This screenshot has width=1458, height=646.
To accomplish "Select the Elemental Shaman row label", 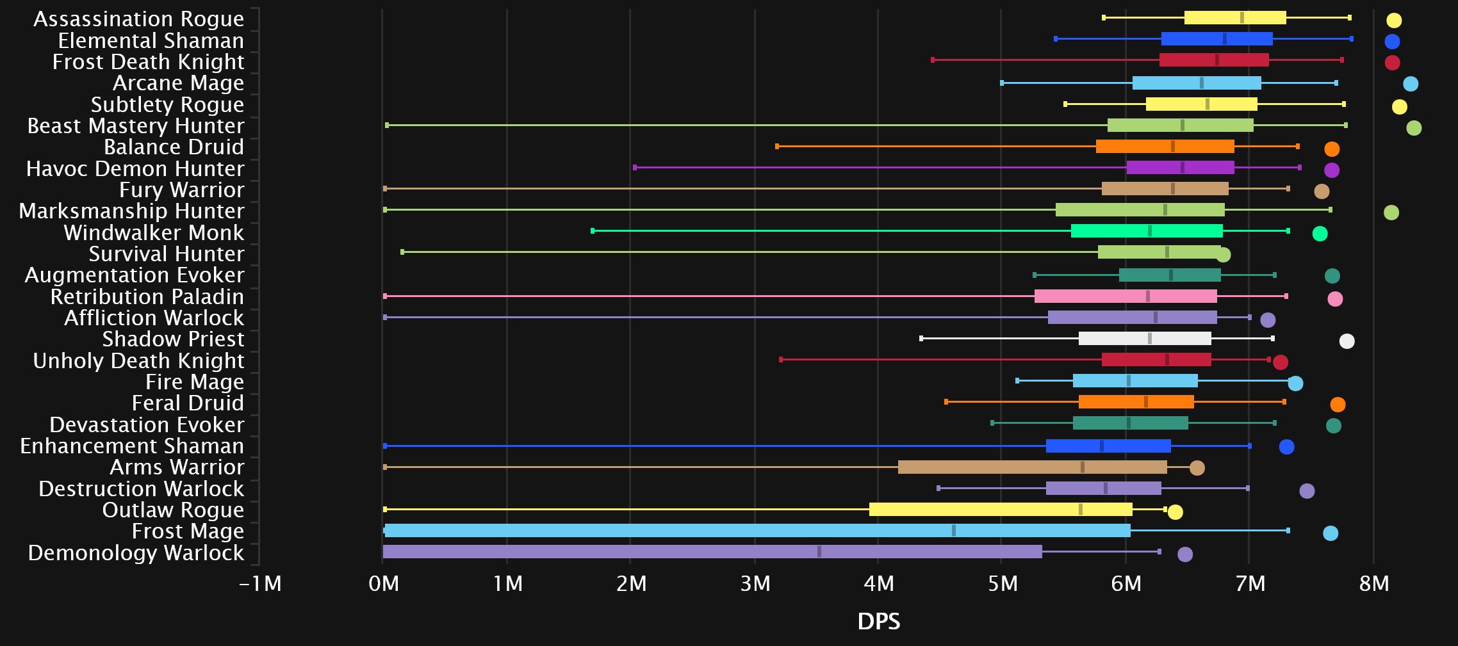I will 151,41.
